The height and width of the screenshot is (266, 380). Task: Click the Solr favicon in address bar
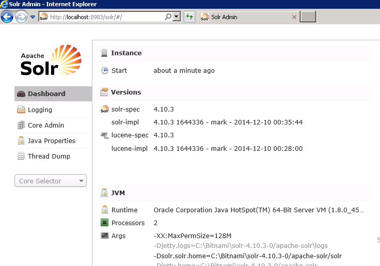pos(43,17)
